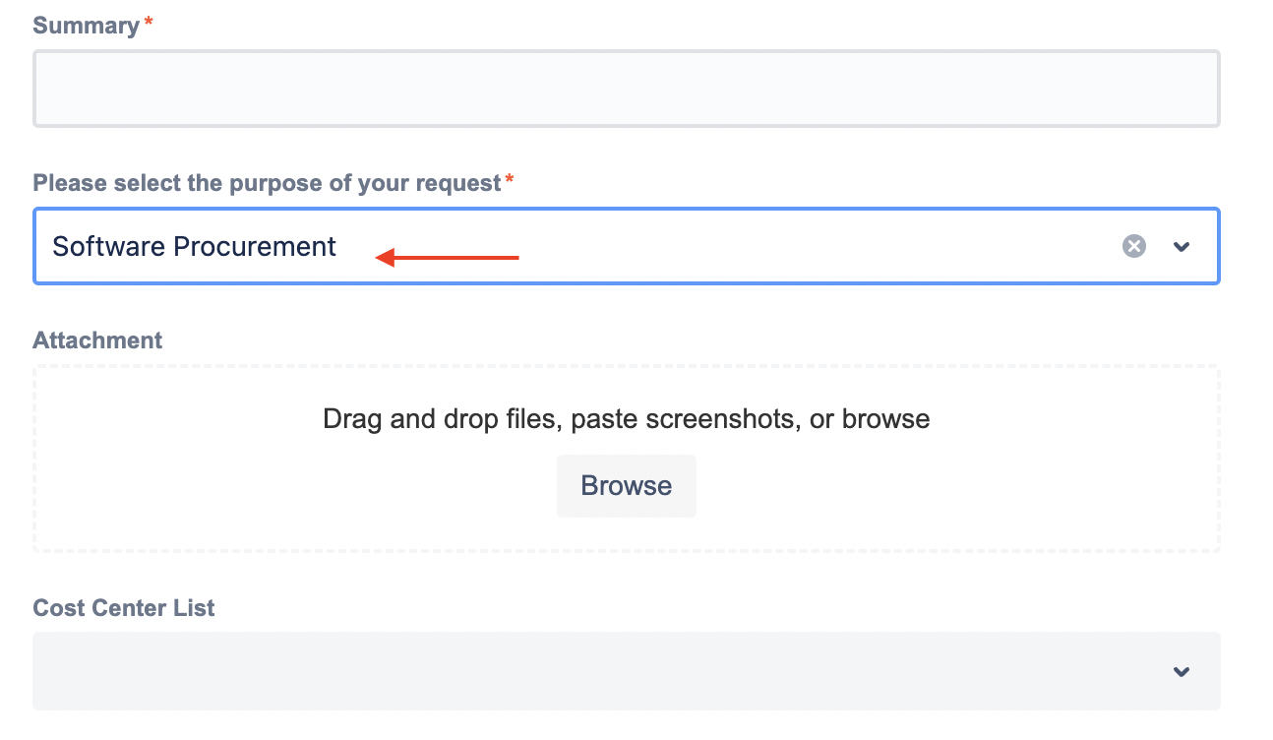The height and width of the screenshot is (740, 1273).
Task: Click the Summary field label
Action: (x=84, y=25)
